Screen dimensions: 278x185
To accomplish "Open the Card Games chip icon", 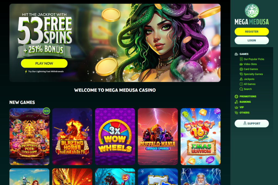I will click(241, 69).
